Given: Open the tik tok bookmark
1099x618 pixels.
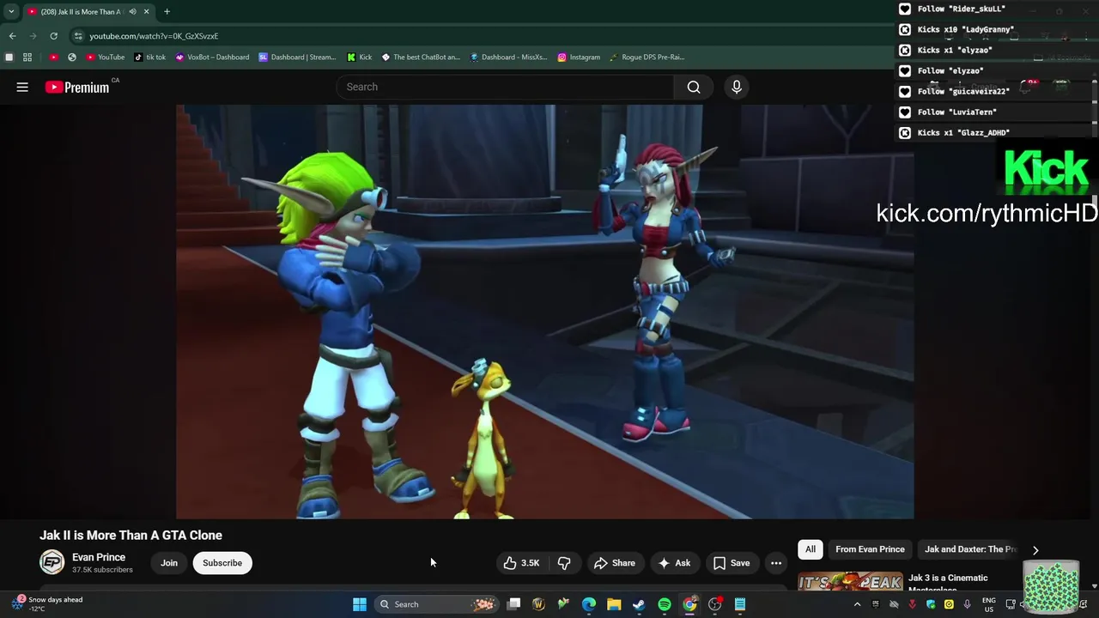Looking at the screenshot, I should click(x=150, y=58).
